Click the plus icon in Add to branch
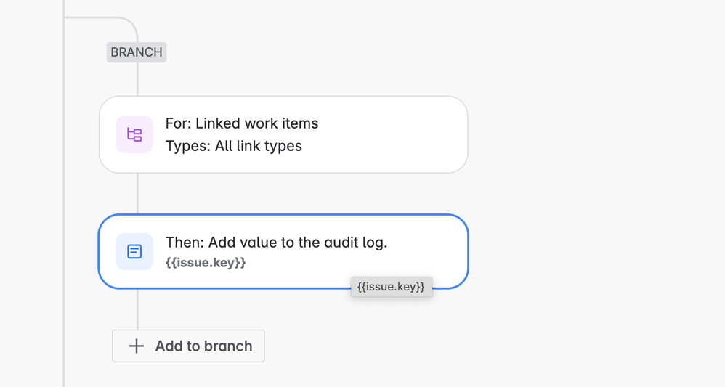The height and width of the screenshot is (387, 725). [137, 346]
